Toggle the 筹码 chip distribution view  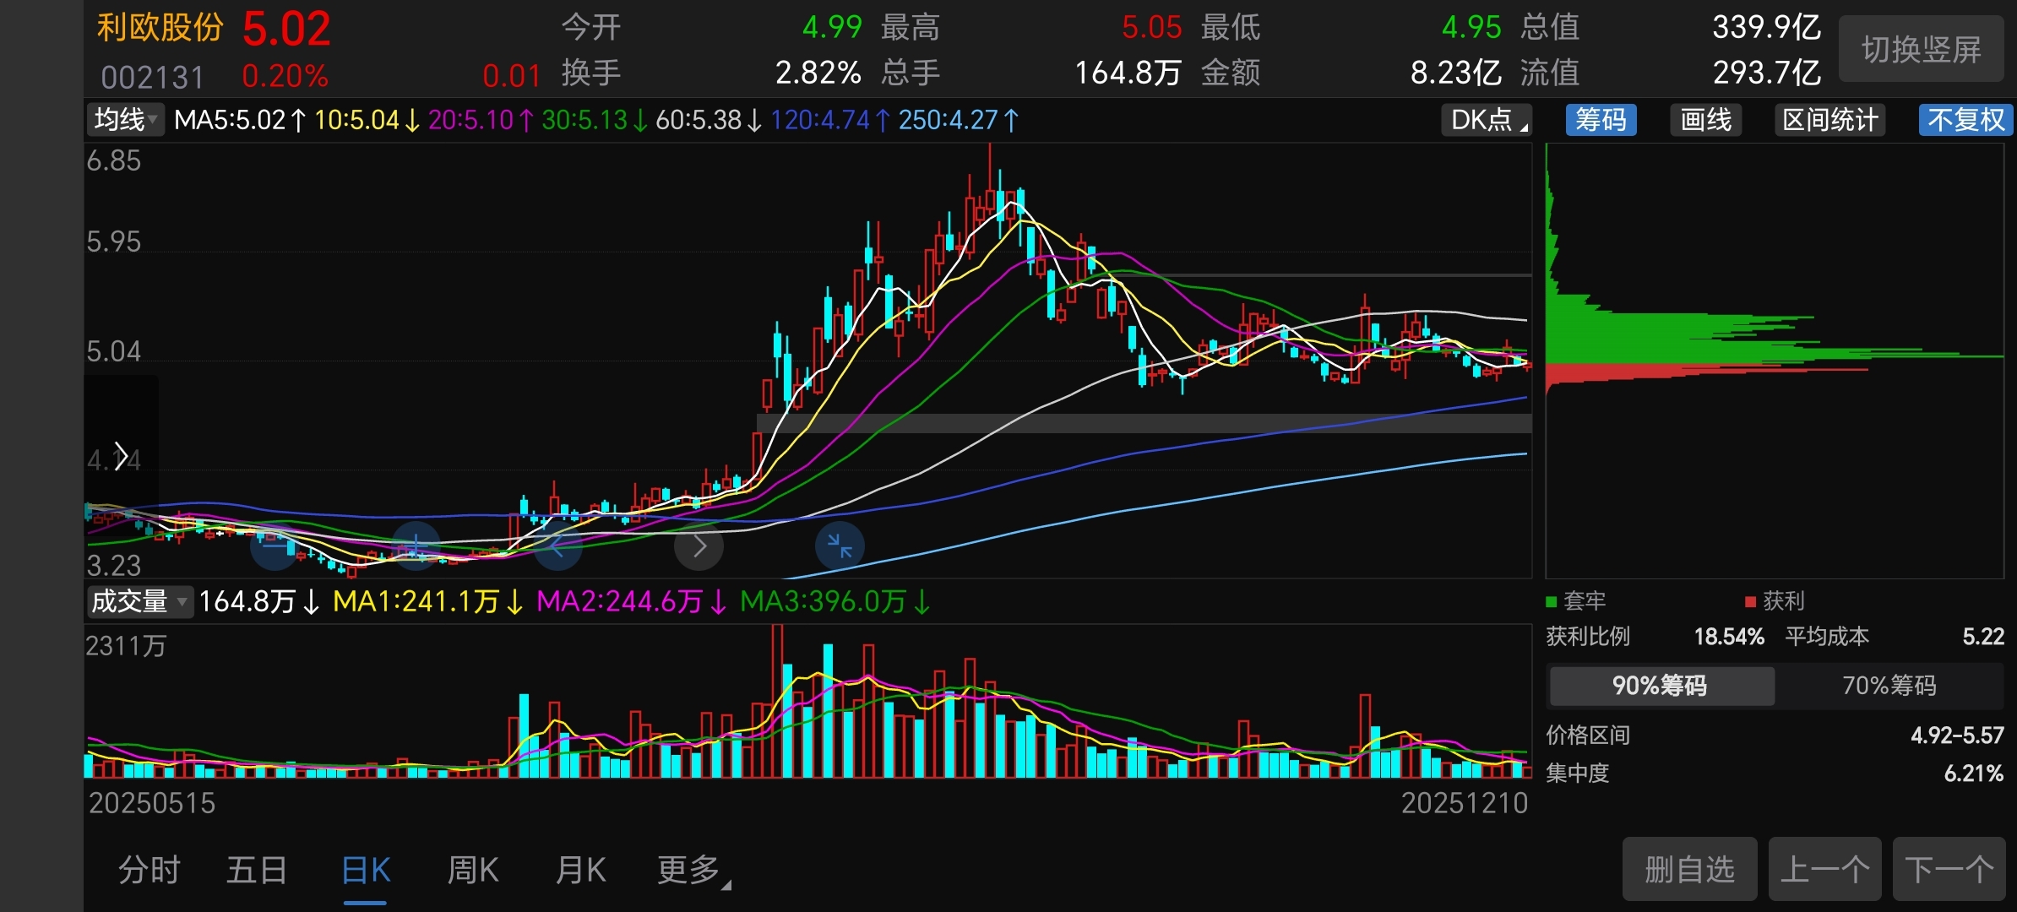point(1601,120)
